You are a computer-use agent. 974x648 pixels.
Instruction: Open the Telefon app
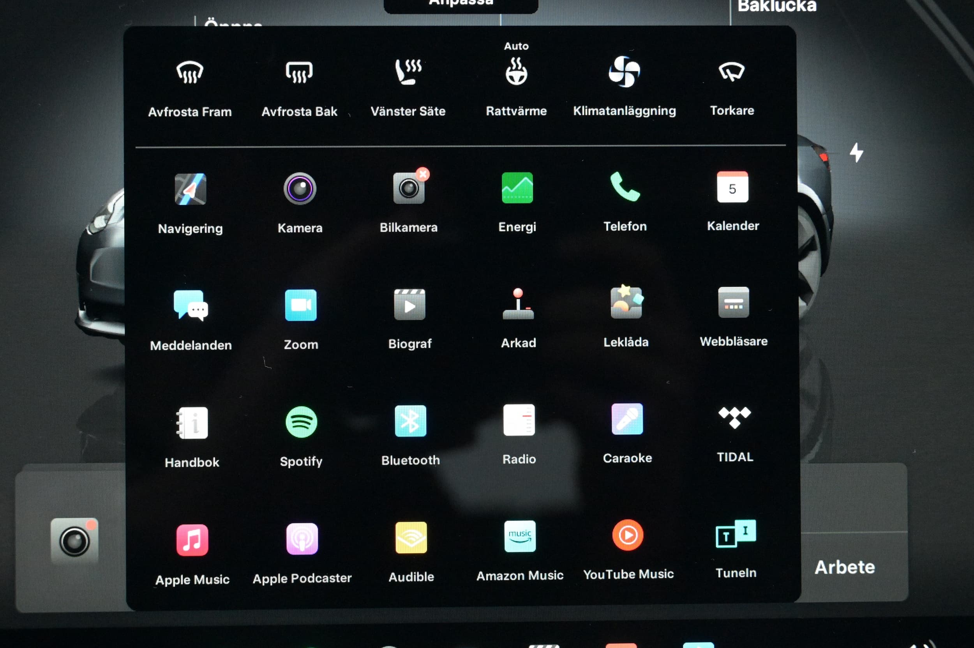pos(625,187)
